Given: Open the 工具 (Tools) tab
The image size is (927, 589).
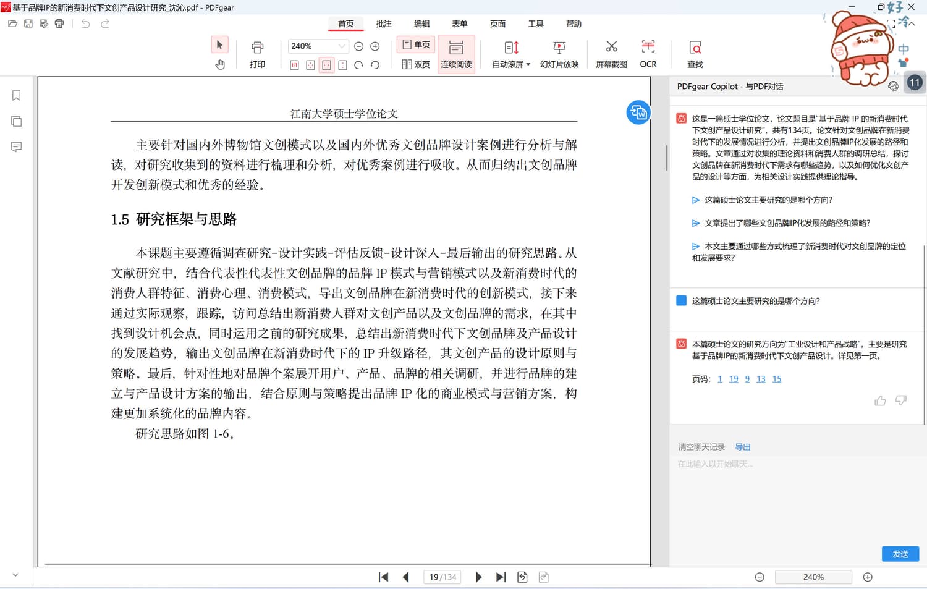Looking at the screenshot, I should click(x=536, y=23).
